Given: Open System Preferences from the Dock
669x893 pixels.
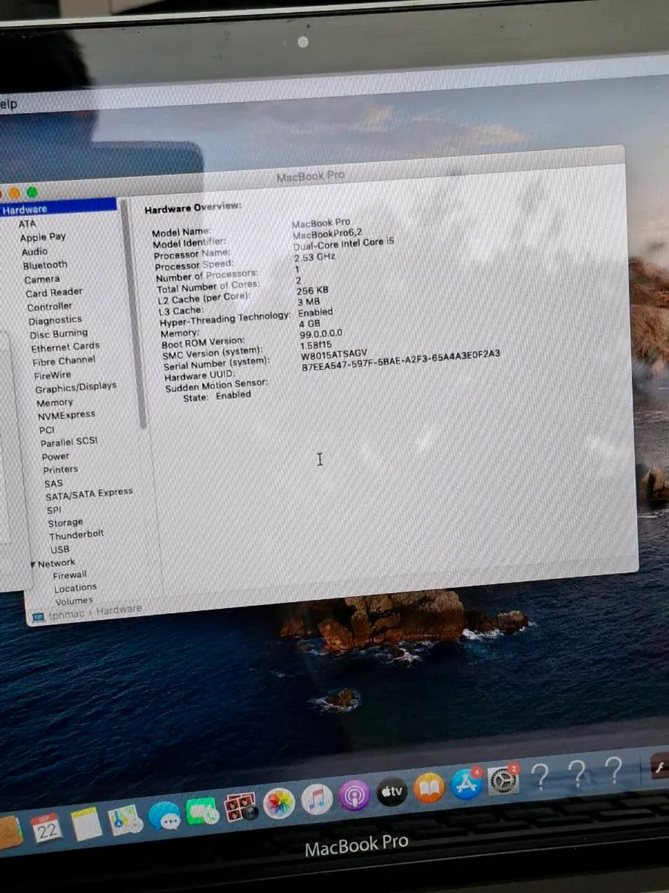Looking at the screenshot, I should [504, 781].
